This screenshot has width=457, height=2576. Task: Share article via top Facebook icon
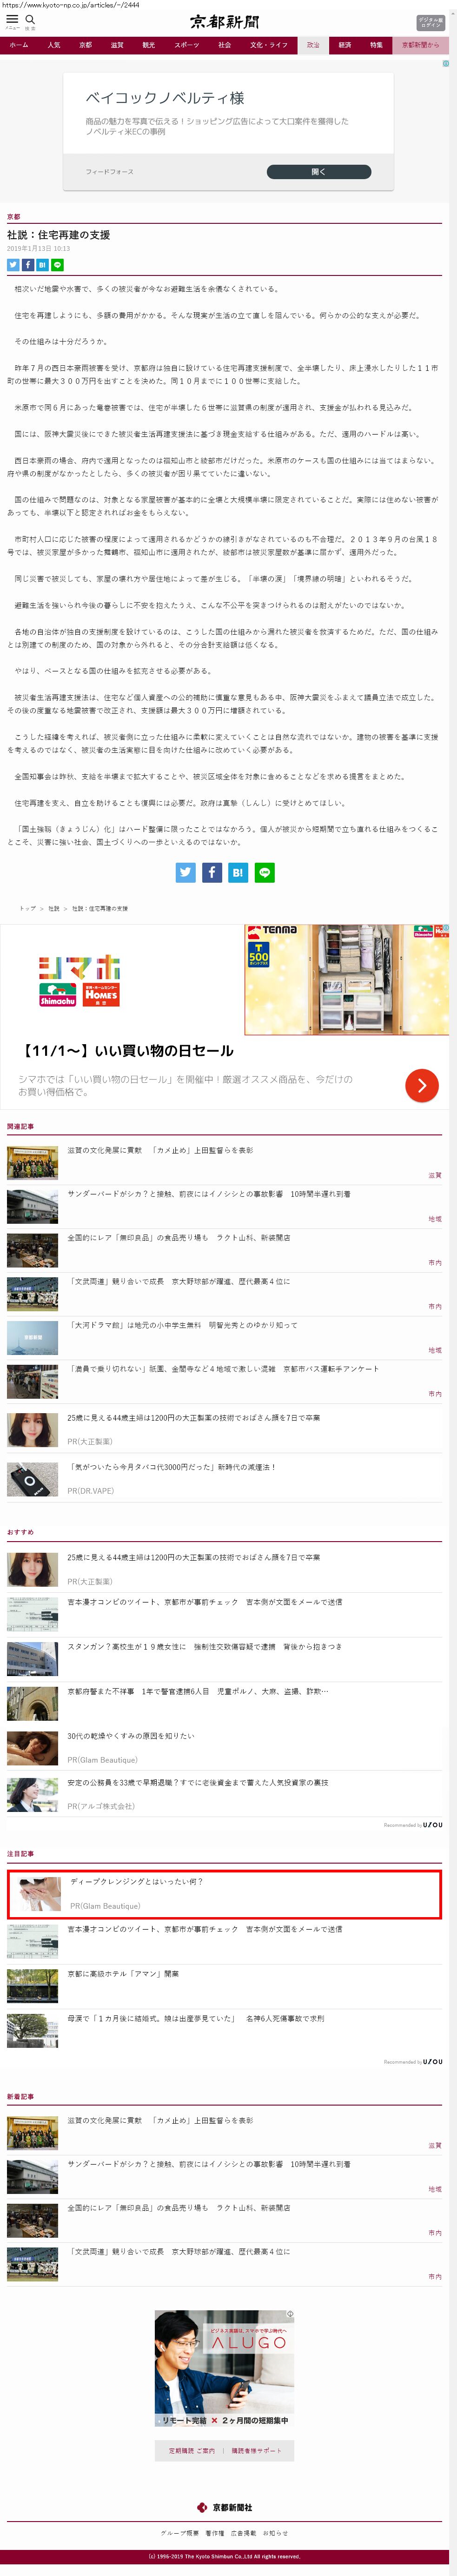(28, 265)
